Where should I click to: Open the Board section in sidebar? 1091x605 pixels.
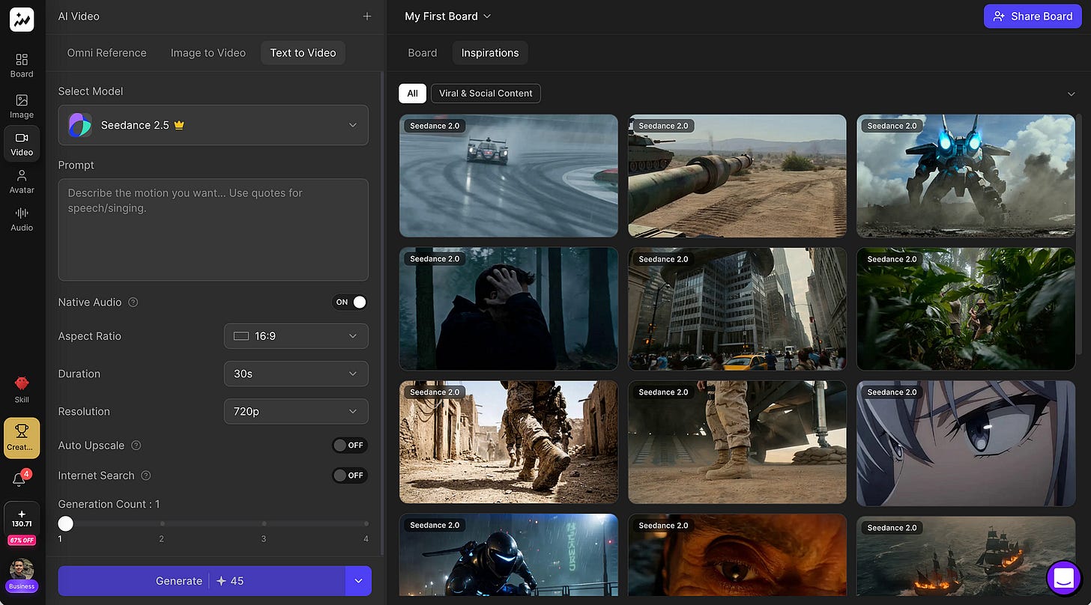(x=22, y=65)
